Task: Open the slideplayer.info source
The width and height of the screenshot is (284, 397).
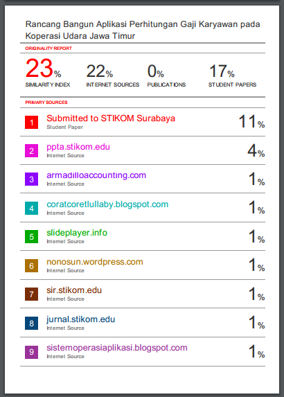Action: tap(77, 233)
